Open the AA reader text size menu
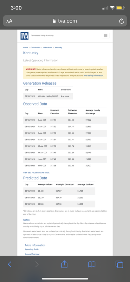Screen dimensions: 130x282 pyautogui.click(x=9, y=21)
